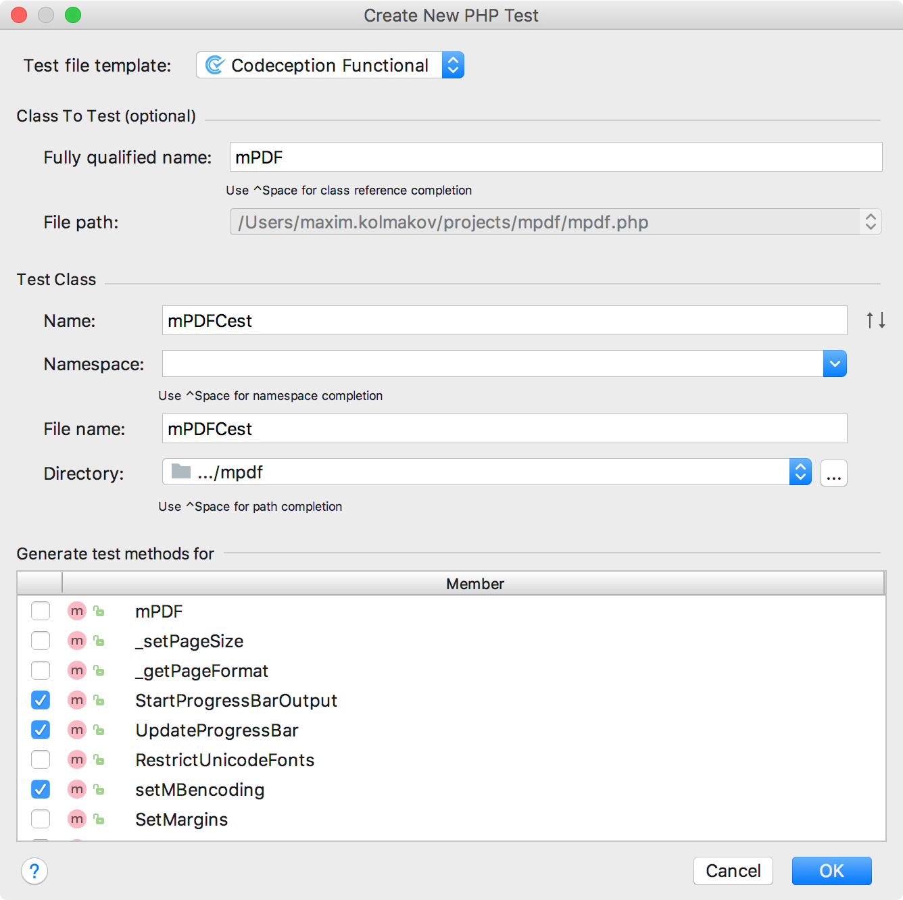
Task: Click the File name input field
Action: [504, 428]
